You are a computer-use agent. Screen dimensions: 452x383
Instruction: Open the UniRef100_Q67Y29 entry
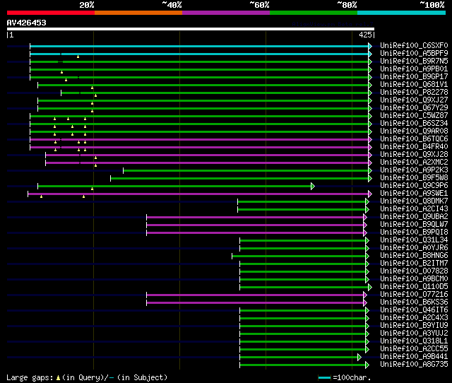[414, 108]
